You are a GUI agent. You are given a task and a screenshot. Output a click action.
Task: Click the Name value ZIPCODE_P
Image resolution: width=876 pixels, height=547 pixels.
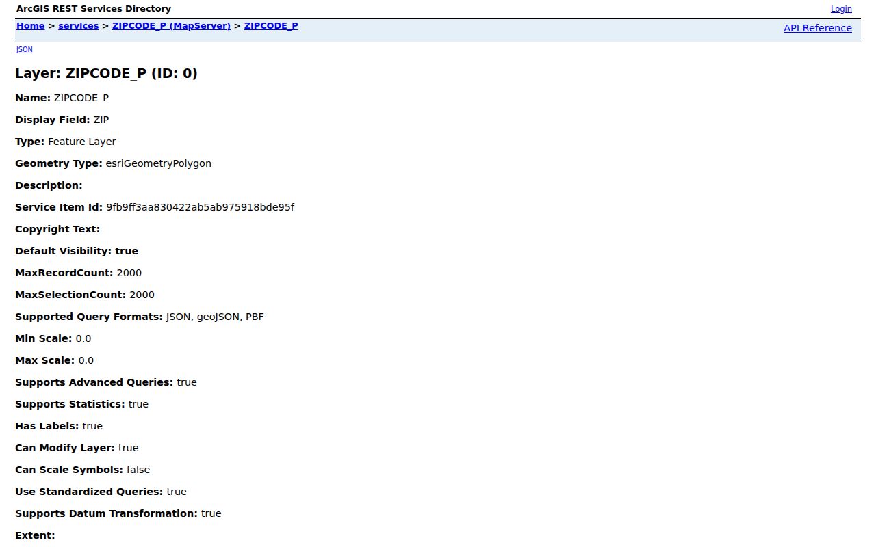click(81, 98)
